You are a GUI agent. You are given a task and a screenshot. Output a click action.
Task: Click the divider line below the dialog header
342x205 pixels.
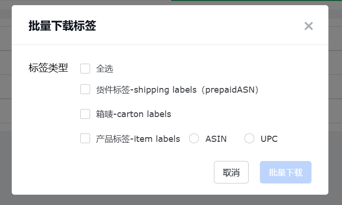pos(170,45)
